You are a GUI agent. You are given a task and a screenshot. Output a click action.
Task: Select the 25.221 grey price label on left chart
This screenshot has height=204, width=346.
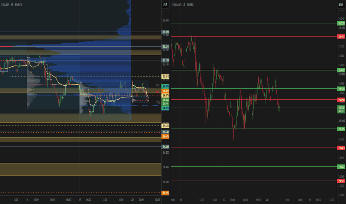point(166,46)
